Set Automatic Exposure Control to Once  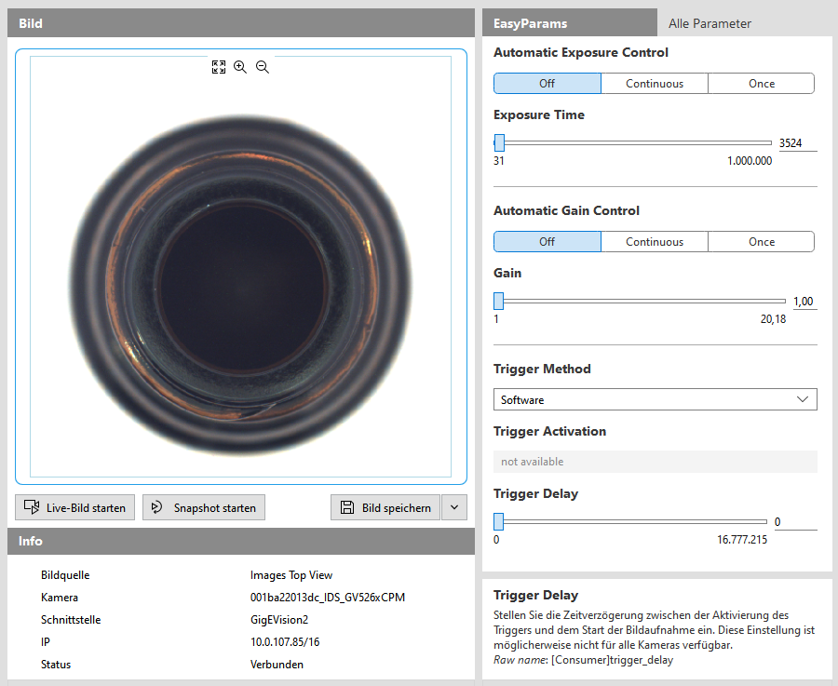pyautogui.click(x=761, y=84)
